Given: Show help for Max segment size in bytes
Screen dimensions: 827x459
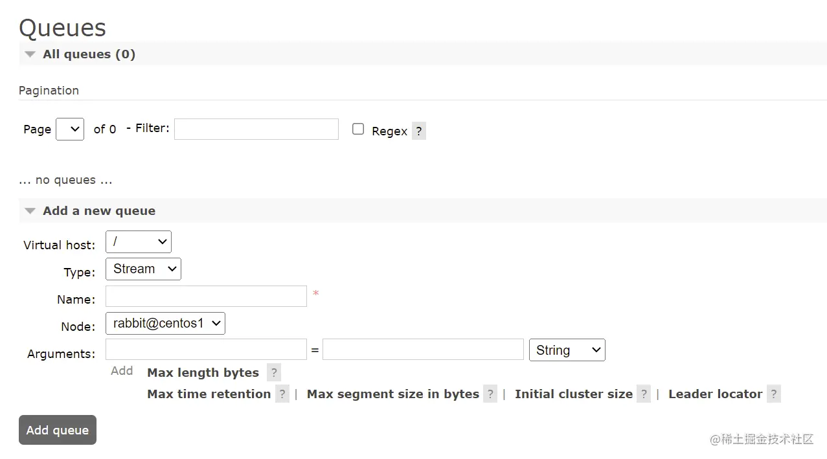Looking at the screenshot, I should (x=490, y=394).
